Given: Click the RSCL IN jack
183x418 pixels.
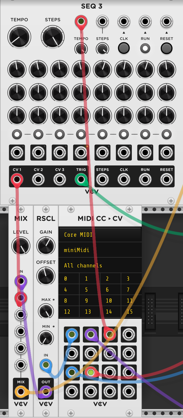Looking at the screenshot, I should coord(46,365).
